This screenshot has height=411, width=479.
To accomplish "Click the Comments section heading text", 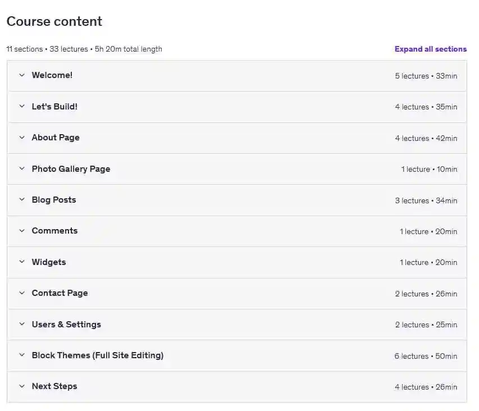I will point(54,231).
